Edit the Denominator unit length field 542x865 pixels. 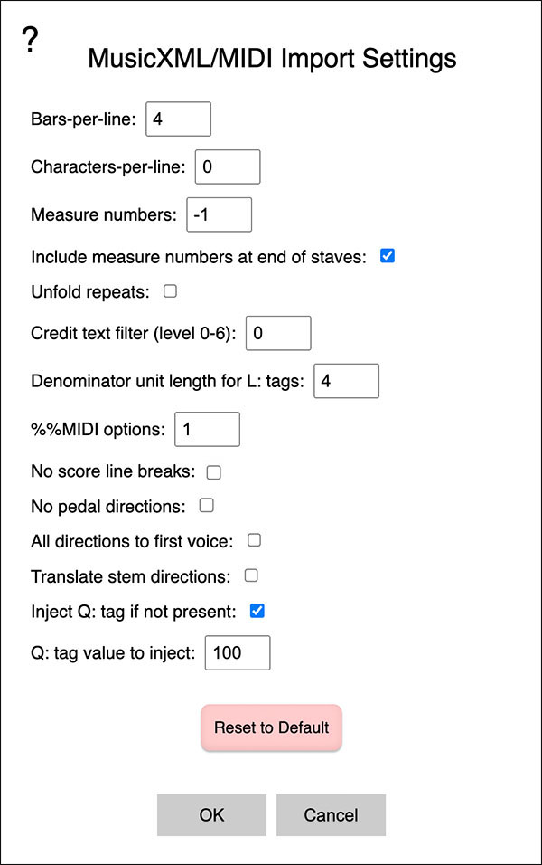click(346, 381)
